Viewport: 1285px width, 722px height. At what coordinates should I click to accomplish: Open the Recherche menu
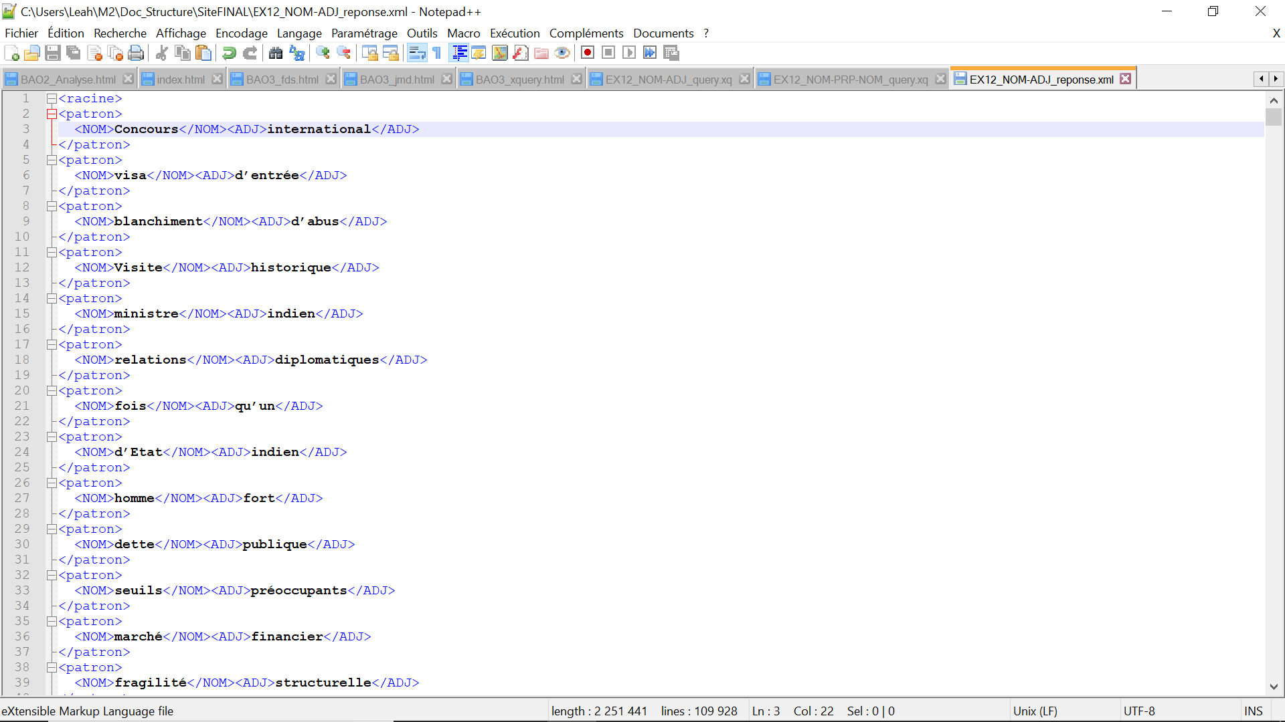[x=120, y=33]
